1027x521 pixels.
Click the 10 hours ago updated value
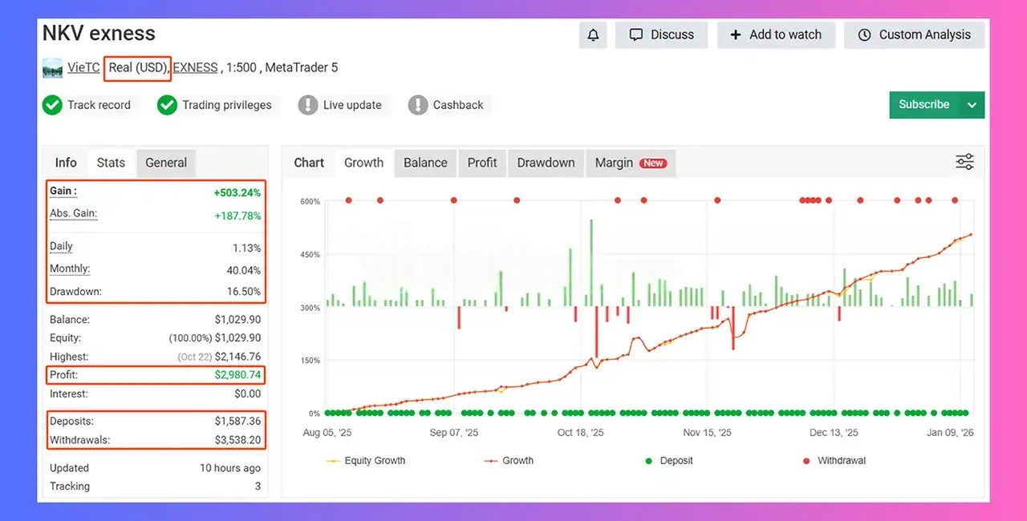(230, 468)
